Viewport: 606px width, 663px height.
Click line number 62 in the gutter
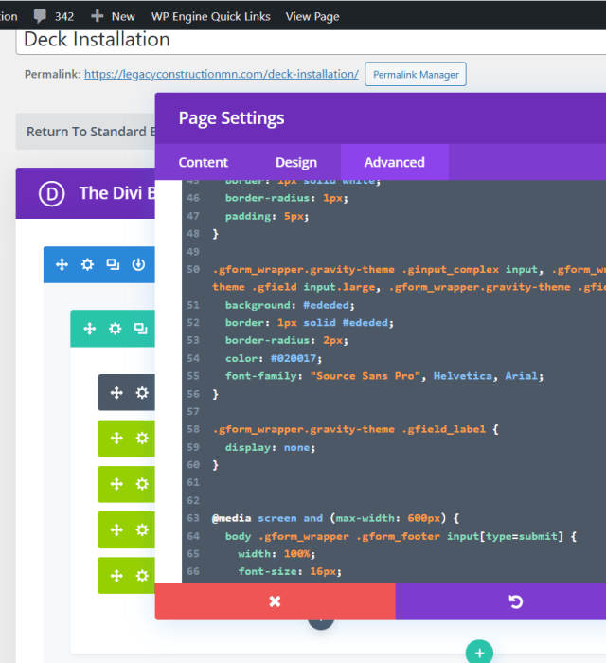click(x=193, y=501)
